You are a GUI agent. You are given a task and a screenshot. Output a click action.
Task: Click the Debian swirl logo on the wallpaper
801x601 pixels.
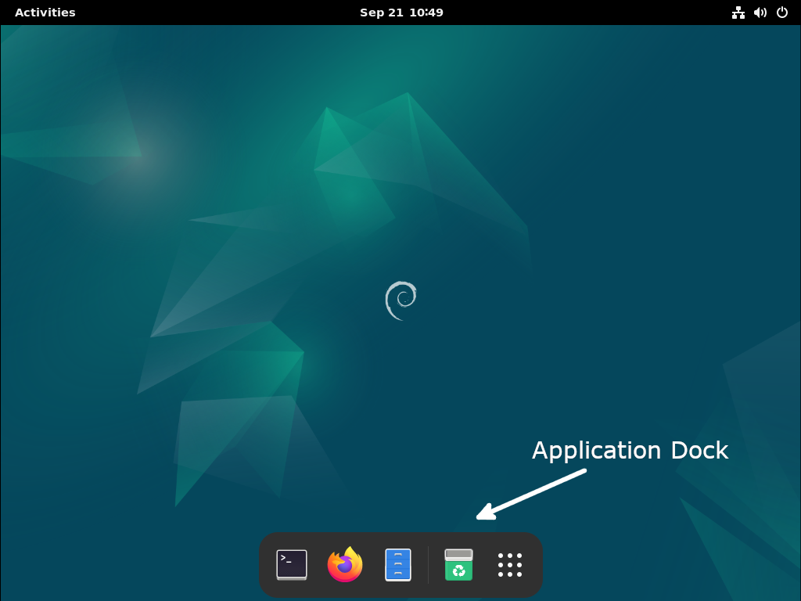[x=401, y=300]
